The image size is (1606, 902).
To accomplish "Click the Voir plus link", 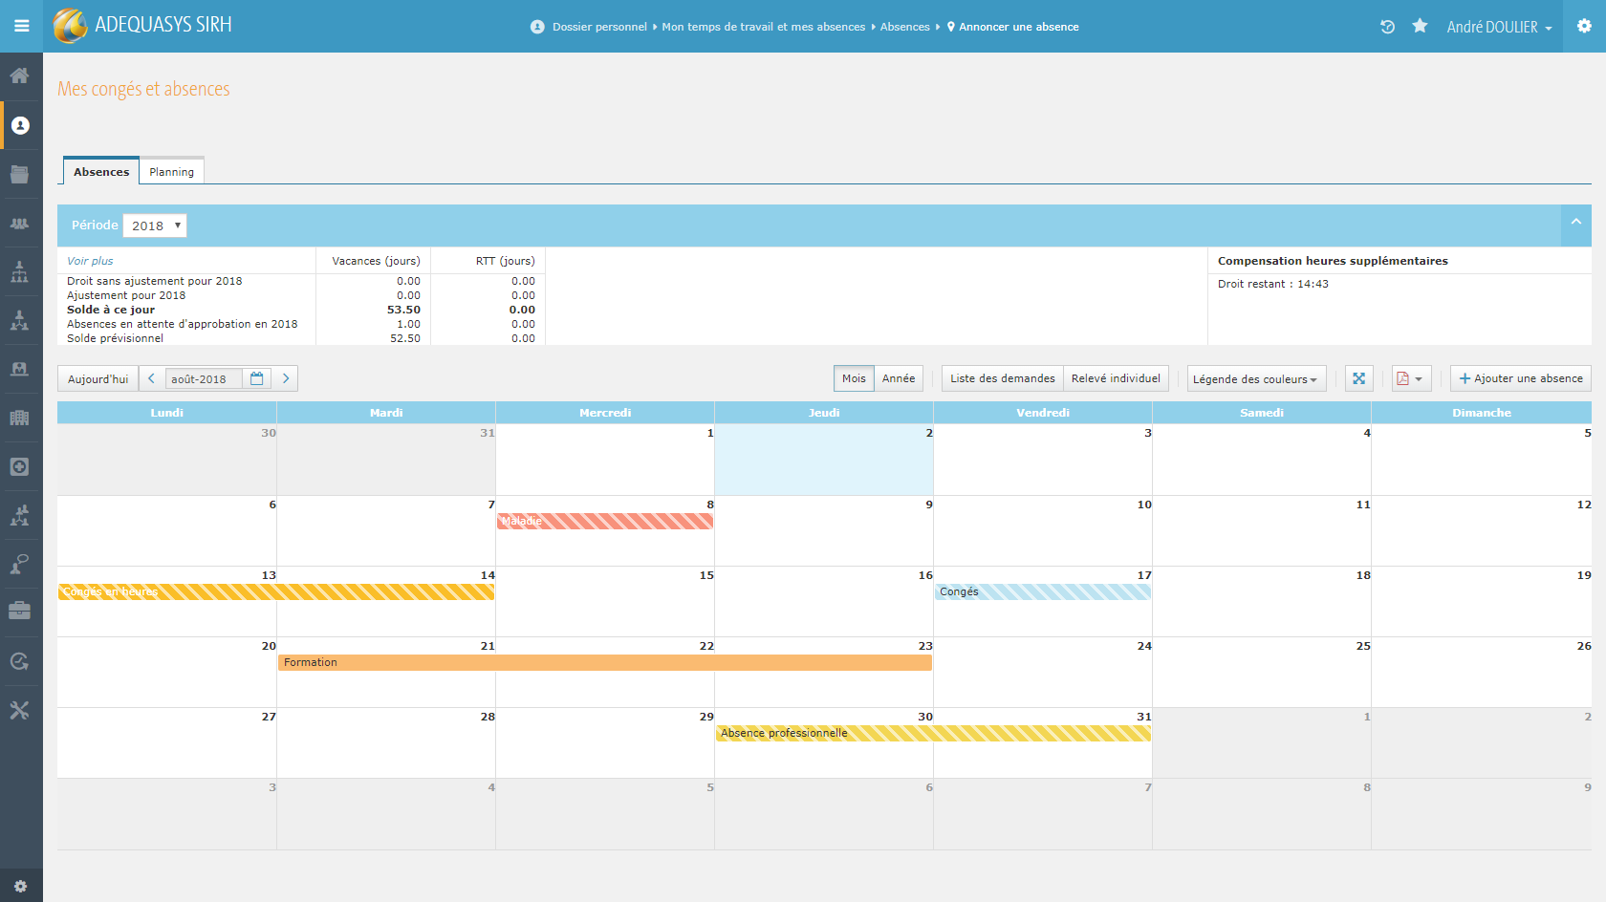I will point(90,261).
